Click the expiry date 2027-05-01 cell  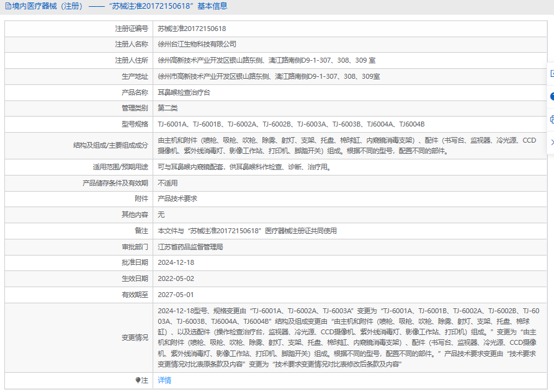click(x=176, y=295)
